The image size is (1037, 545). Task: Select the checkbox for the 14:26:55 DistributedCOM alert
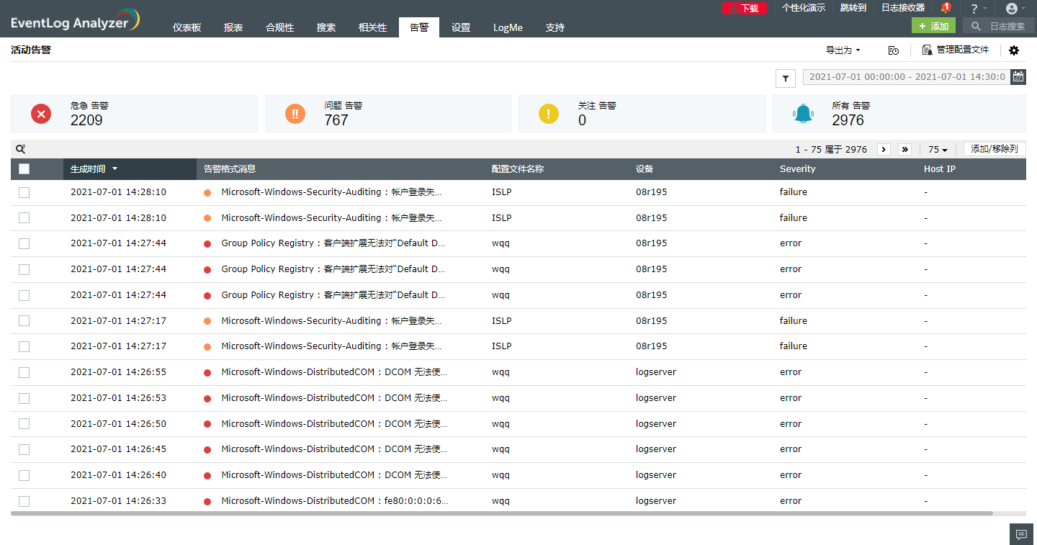(x=24, y=372)
